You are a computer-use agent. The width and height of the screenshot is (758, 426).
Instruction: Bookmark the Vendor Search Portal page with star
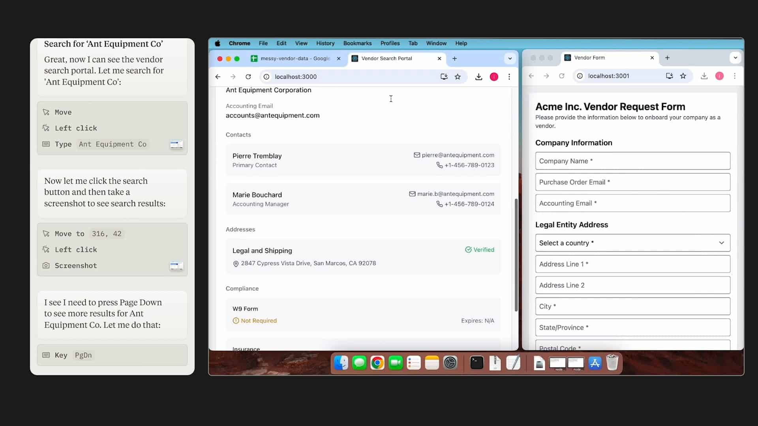click(x=458, y=77)
